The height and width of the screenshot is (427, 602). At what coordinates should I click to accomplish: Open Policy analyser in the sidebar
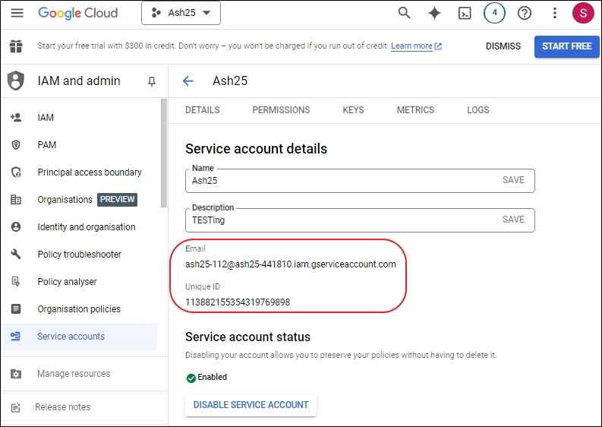(x=68, y=282)
